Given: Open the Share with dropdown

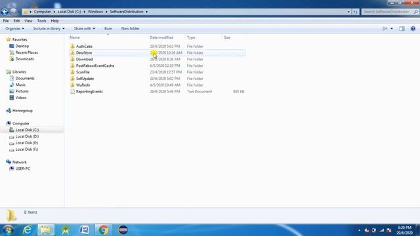Looking at the screenshot, I should pyautogui.click(x=85, y=29).
